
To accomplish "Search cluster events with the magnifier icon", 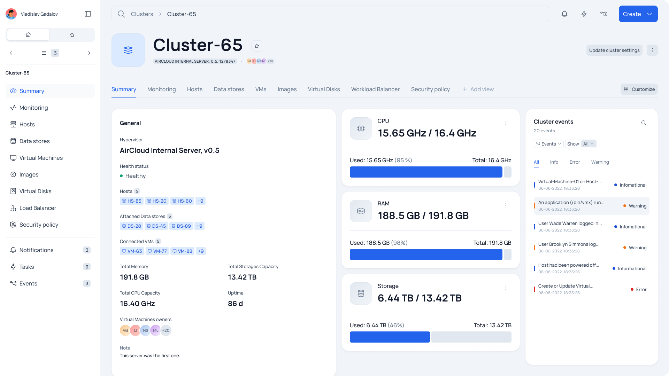I will [644, 123].
